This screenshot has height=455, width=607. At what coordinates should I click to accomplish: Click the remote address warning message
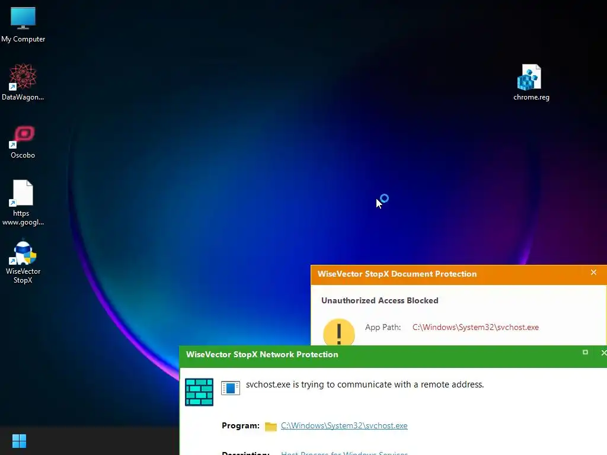[365, 384]
